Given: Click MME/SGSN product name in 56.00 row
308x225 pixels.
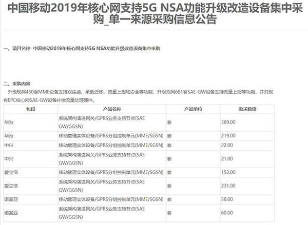Looking at the screenshot, I should (x=111, y=199).
